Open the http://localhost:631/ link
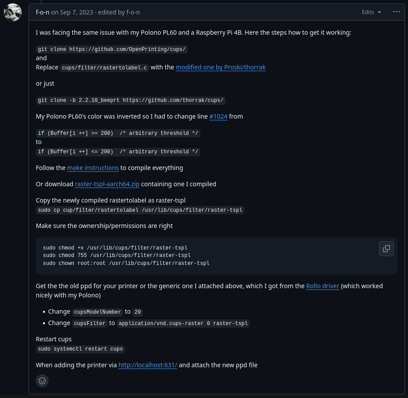This screenshot has height=398, width=408. pyautogui.click(x=148, y=365)
